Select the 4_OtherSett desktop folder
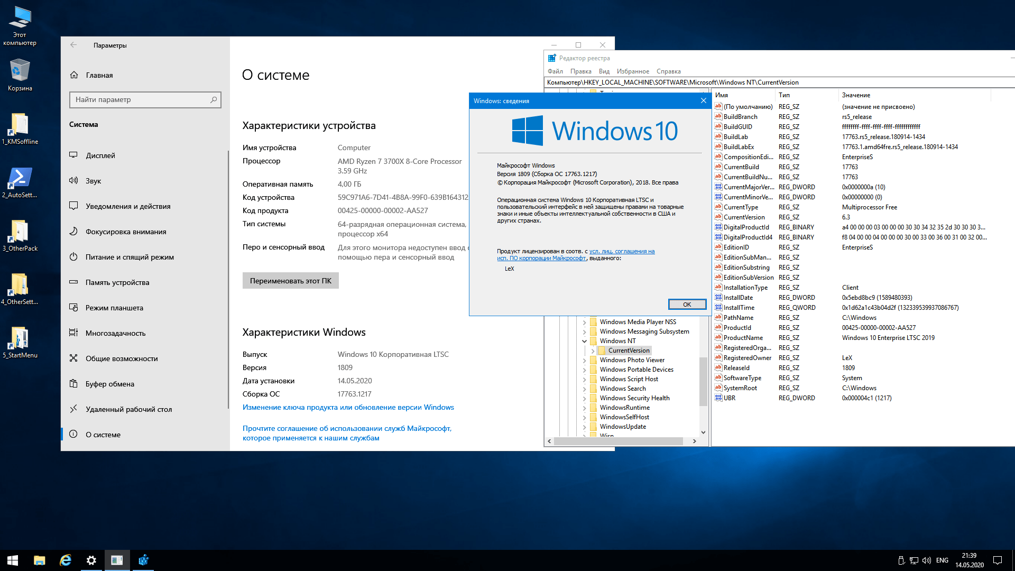The height and width of the screenshot is (571, 1015). (20, 289)
